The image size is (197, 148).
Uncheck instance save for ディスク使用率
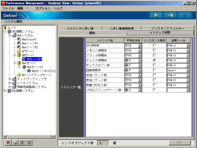click(x=154, y=60)
